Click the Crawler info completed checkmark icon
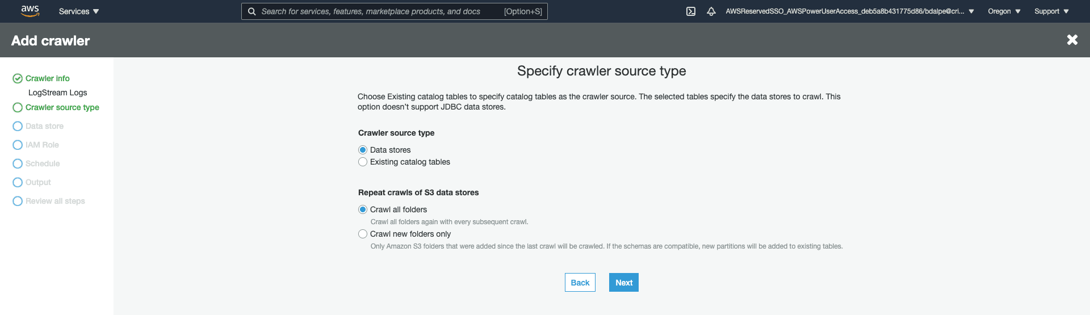The image size is (1090, 315). coord(18,78)
